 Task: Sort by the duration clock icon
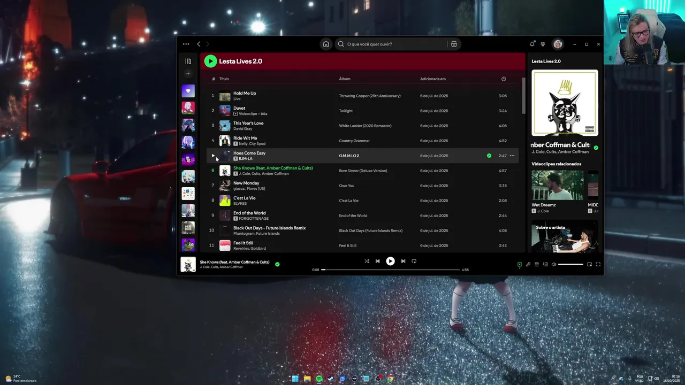pos(504,79)
